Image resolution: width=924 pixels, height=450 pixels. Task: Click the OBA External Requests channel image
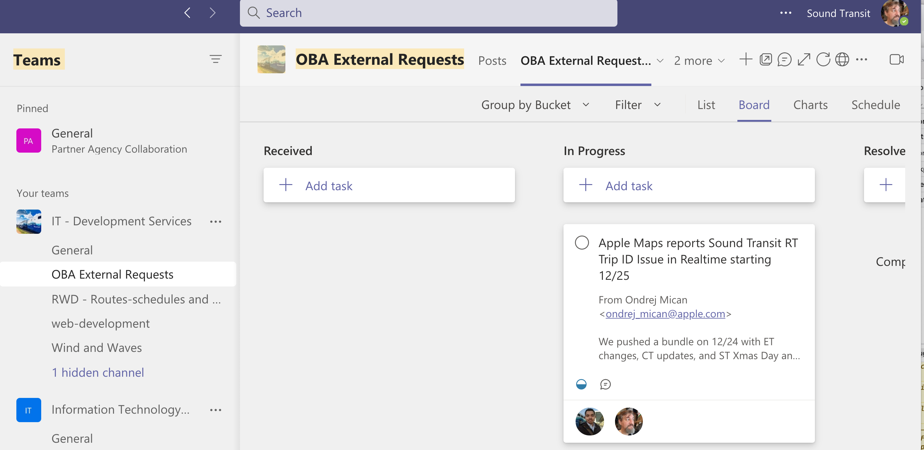[271, 60]
